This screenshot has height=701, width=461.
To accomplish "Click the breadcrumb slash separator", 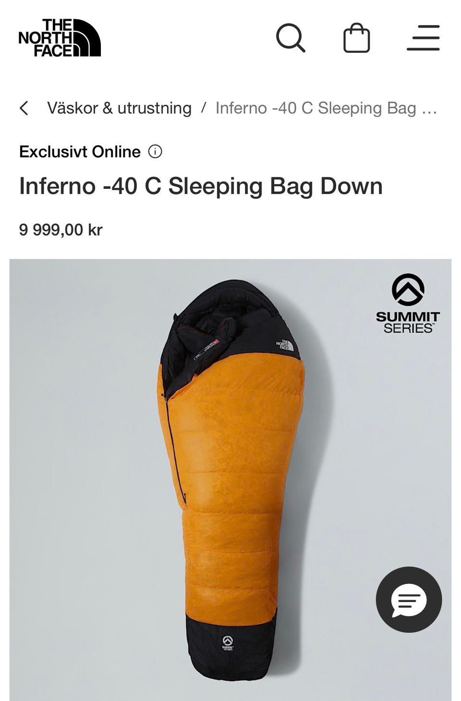I will [204, 108].
